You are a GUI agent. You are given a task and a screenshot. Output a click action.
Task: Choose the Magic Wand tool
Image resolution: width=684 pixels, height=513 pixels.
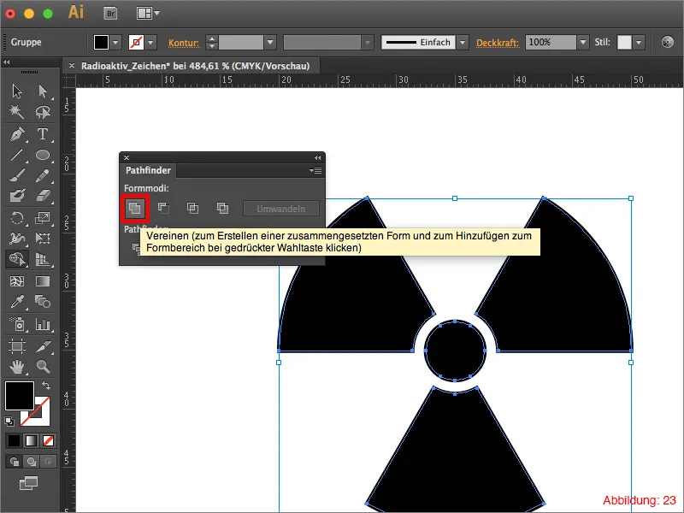click(x=17, y=112)
